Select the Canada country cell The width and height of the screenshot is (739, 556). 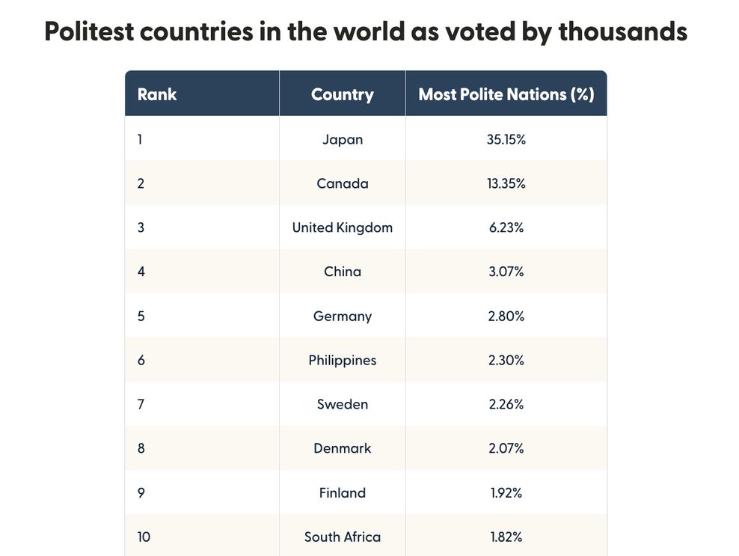(x=343, y=183)
